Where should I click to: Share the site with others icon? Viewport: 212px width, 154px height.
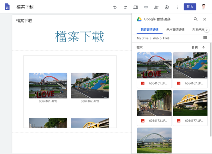156,7
